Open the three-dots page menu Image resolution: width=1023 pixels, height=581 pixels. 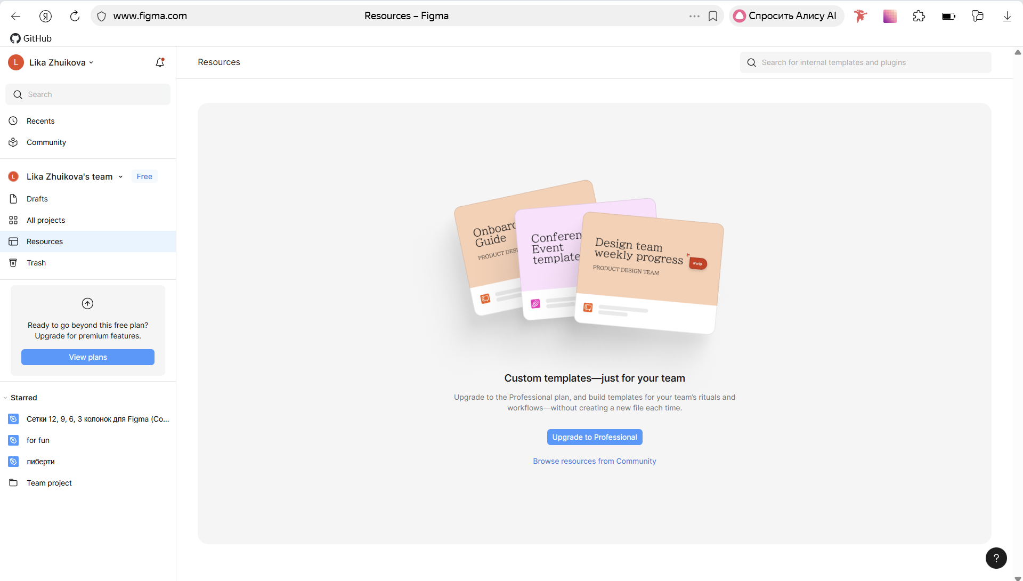point(694,16)
